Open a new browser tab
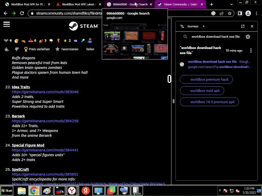 pyautogui.click(x=212, y=5)
